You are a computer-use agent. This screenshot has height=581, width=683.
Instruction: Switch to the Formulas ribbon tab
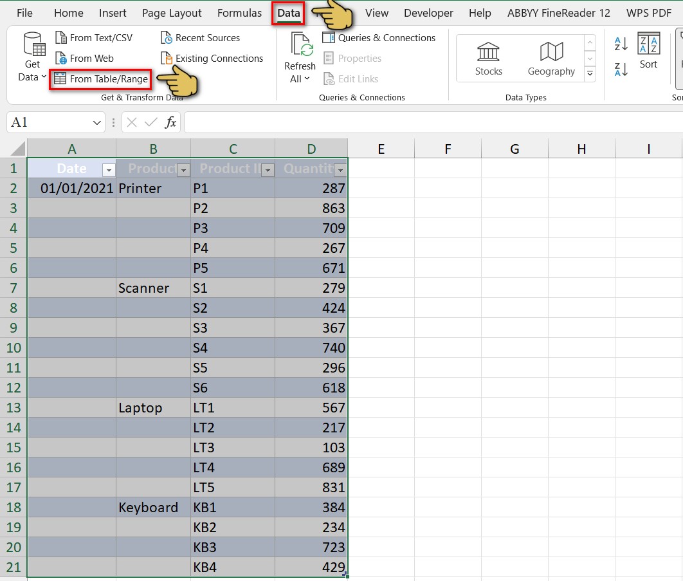pos(239,13)
